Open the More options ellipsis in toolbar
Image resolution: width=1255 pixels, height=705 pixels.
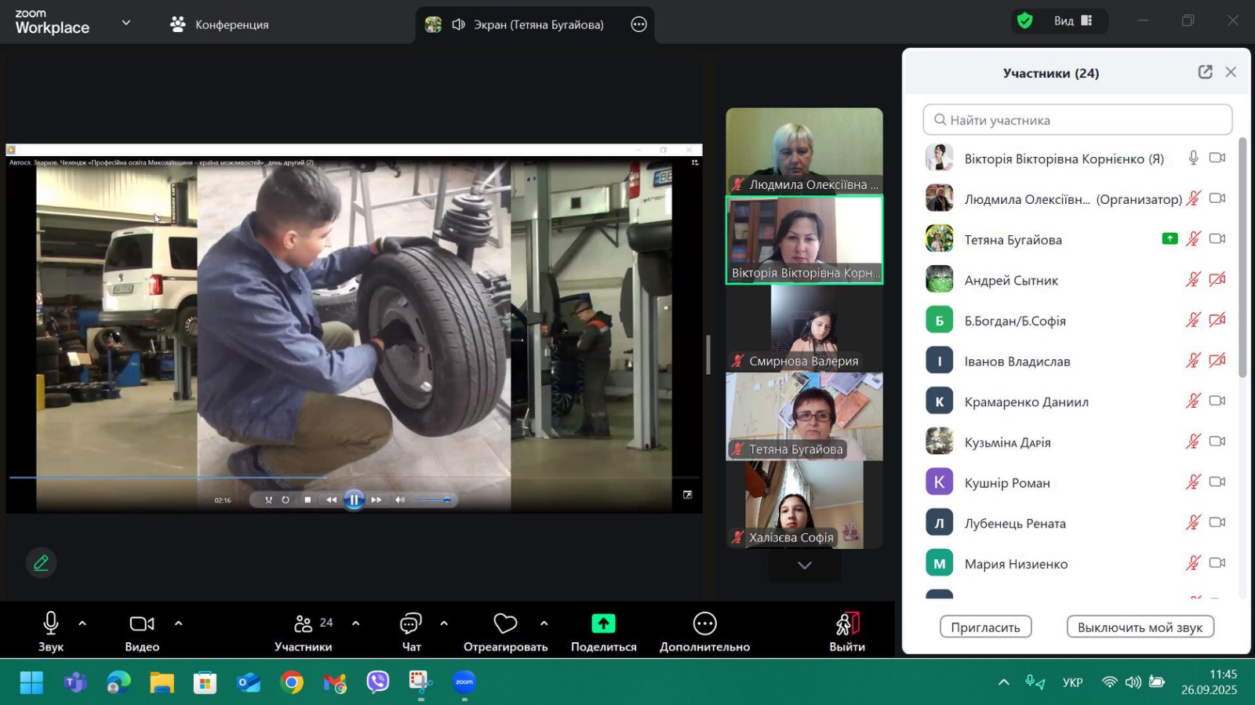(x=704, y=624)
